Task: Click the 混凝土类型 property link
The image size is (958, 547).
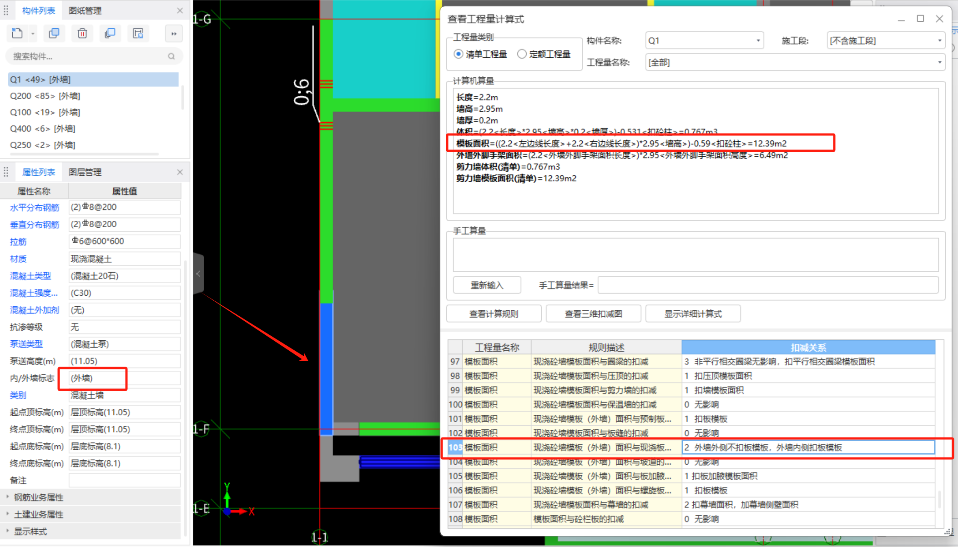Action: (x=30, y=276)
